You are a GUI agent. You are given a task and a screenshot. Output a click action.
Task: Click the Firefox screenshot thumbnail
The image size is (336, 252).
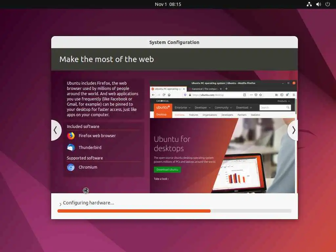point(223,137)
